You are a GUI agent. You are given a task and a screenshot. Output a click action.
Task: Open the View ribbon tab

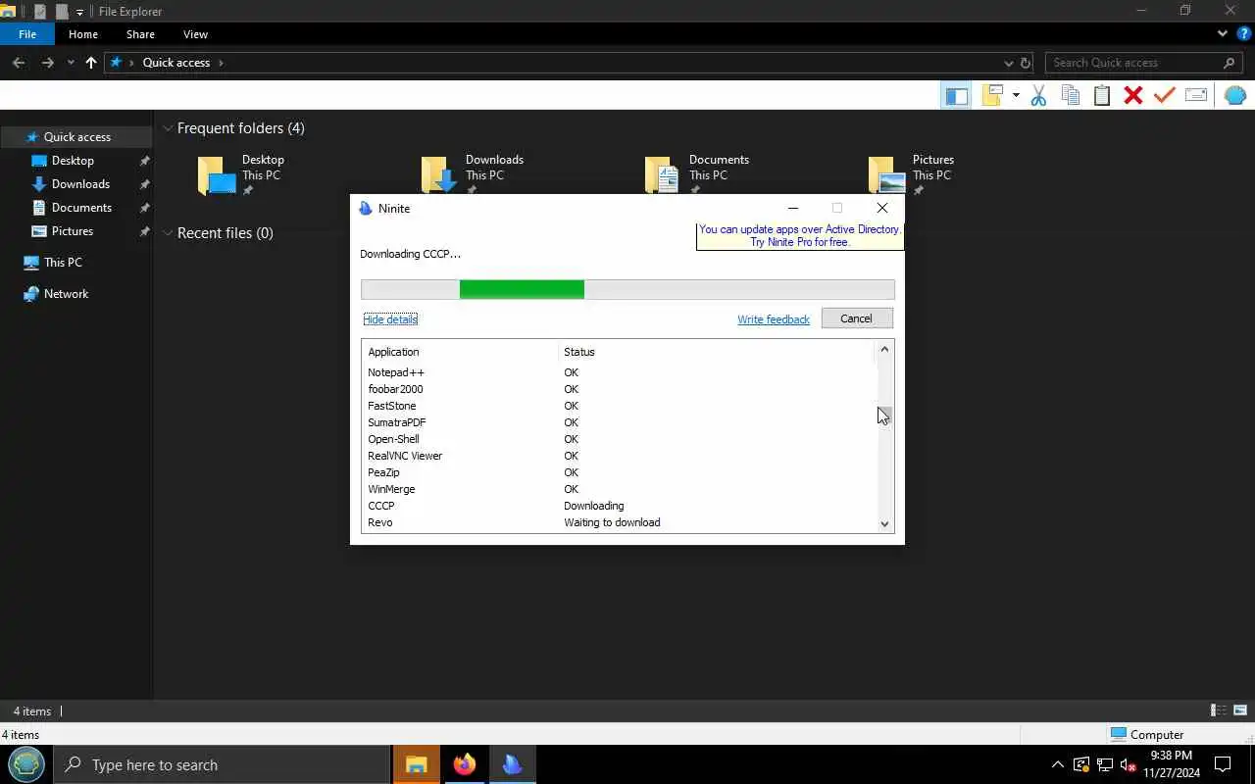pyautogui.click(x=195, y=34)
